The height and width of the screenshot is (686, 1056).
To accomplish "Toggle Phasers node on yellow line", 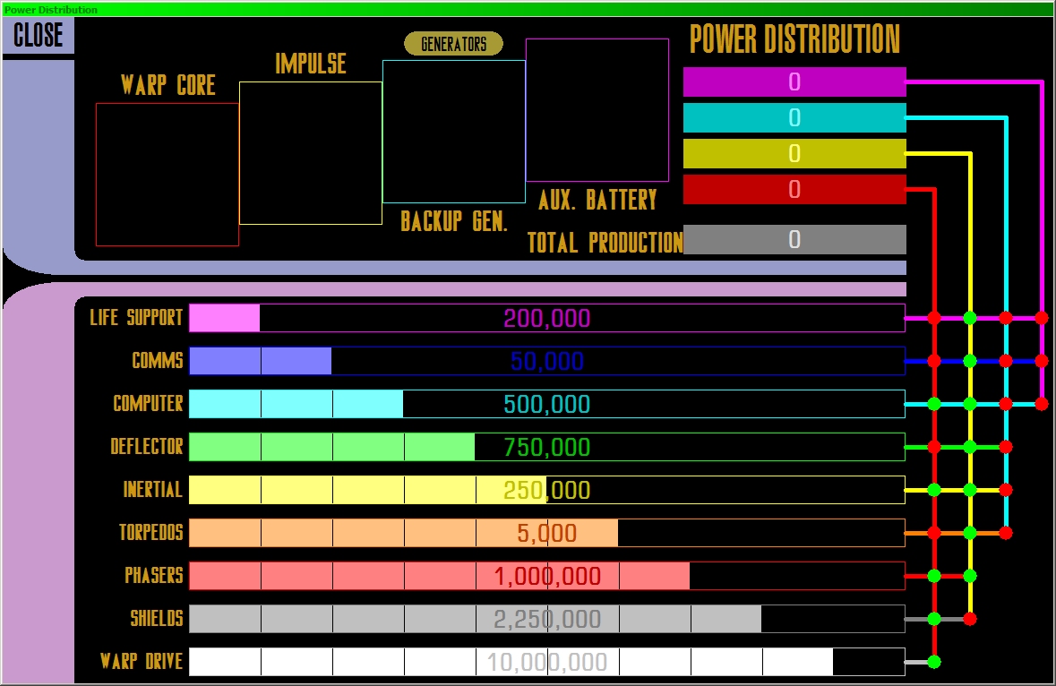I will (970, 576).
